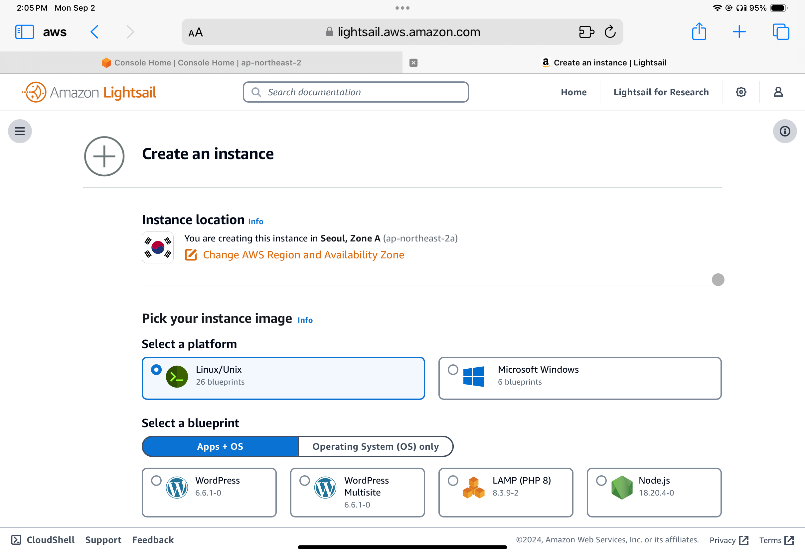Click the Create an instance plus circle icon

104,156
